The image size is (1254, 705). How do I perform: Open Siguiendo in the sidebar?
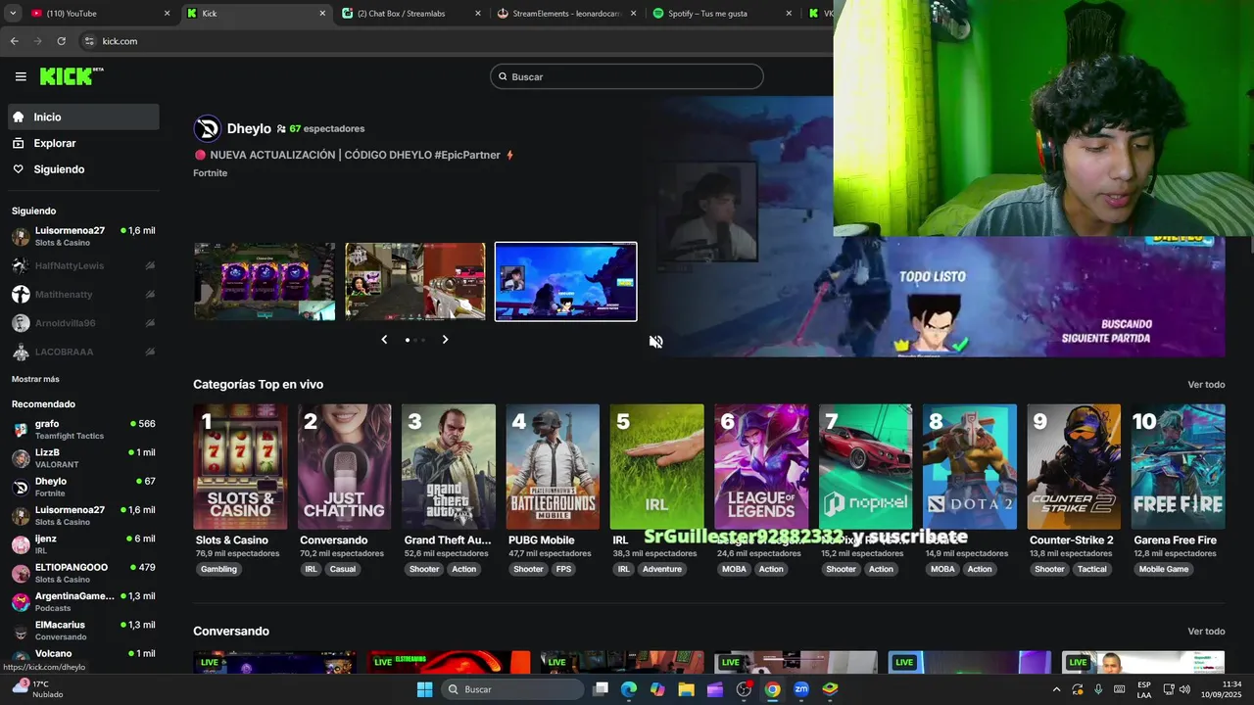tap(83, 169)
